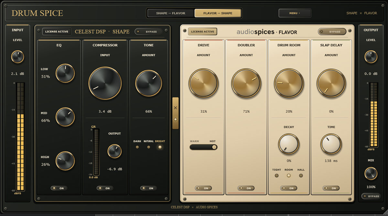388x216 pixels.
Task: Click the Drive AMOUNT knob
Action: (x=203, y=83)
